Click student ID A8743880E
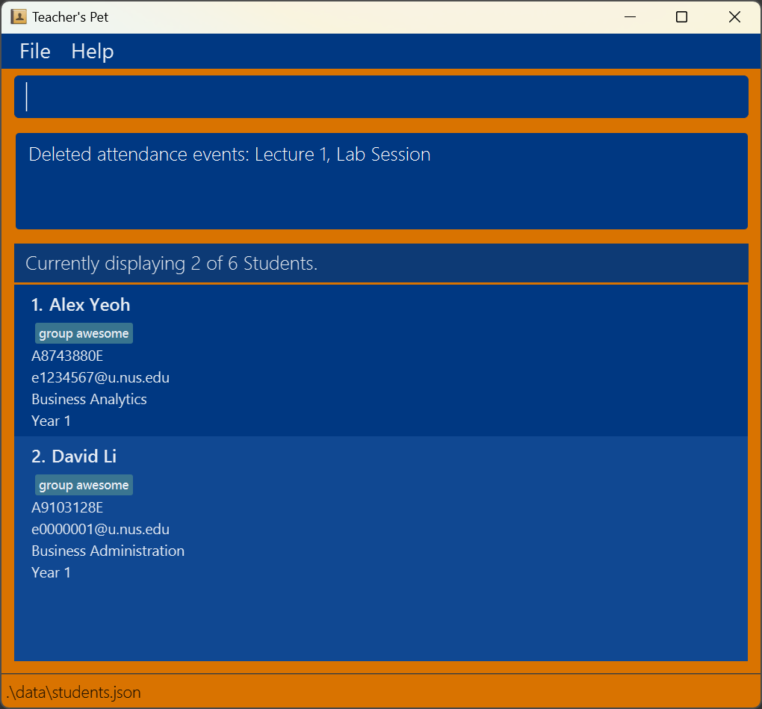Image resolution: width=762 pixels, height=709 pixels. click(x=67, y=356)
